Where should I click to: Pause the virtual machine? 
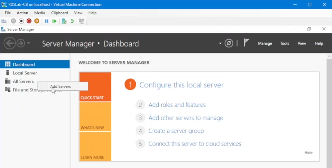[47, 21]
